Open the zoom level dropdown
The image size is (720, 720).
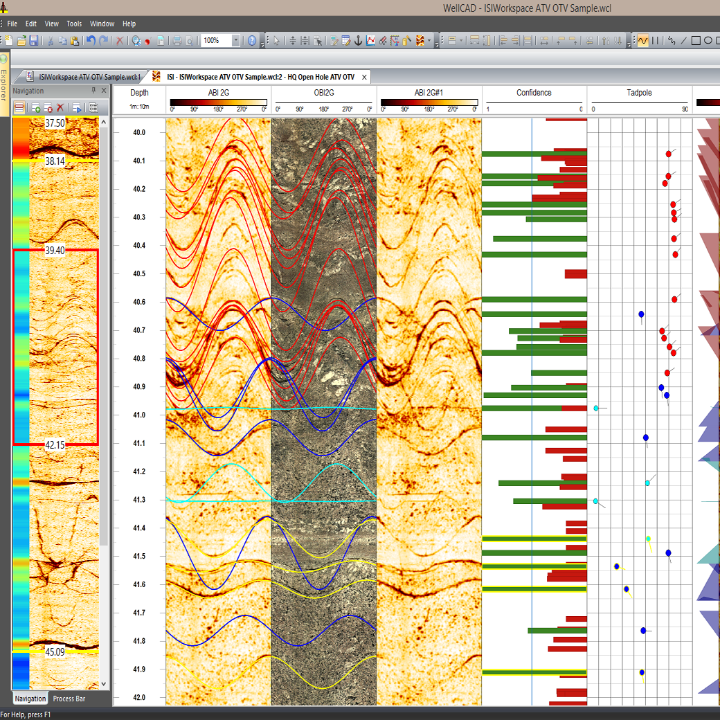coord(236,40)
